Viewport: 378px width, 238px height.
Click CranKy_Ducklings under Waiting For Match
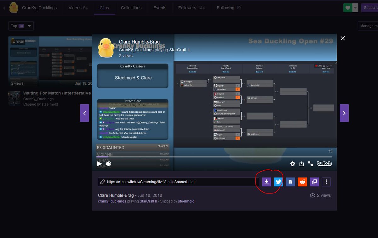pos(38,99)
